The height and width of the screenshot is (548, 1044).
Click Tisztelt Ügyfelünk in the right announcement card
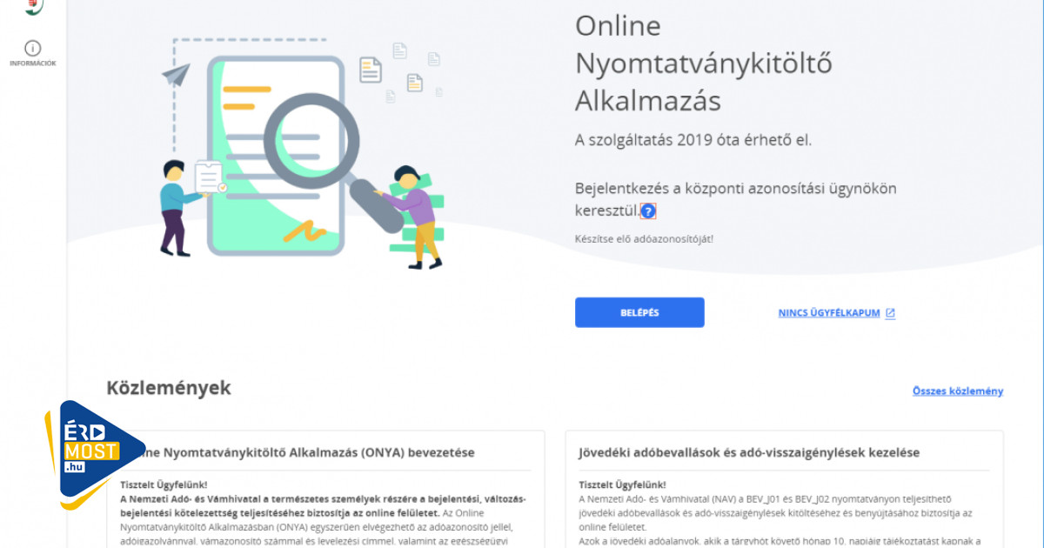click(623, 485)
